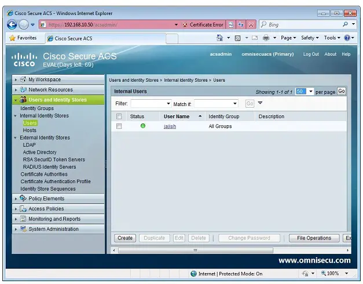This screenshot has height=284, width=363.
Task: Collapse Users and Identity Stores section
Action: pos(16,100)
